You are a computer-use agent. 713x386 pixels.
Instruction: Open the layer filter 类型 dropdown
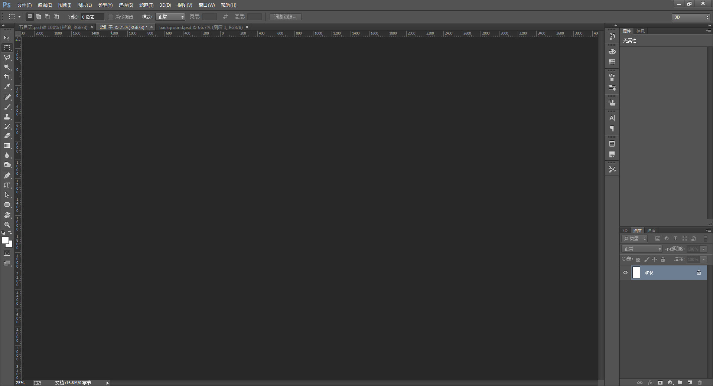coord(635,239)
